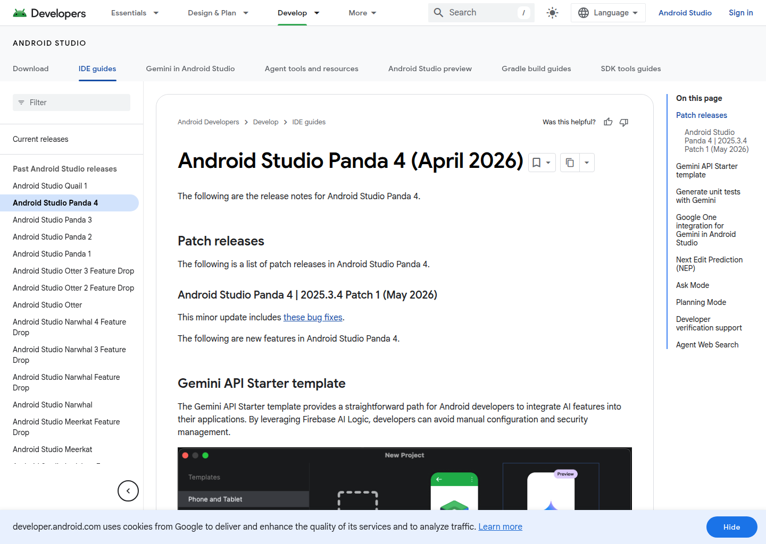The height and width of the screenshot is (544, 766).
Task: Jump to Patch releases section
Action: pos(702,115)
